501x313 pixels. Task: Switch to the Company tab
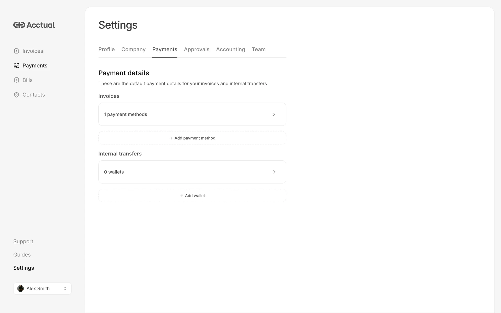click(x=133, y=50)
